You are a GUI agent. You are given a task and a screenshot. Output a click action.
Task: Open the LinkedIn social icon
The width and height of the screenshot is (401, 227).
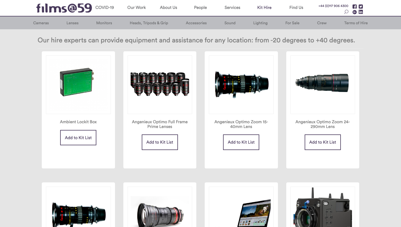[361, 12]
